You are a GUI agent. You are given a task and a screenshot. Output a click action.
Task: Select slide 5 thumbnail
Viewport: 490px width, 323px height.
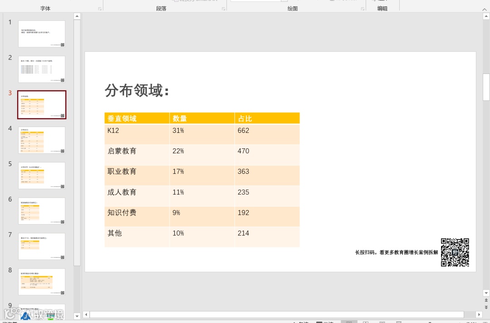pos(42,175)
